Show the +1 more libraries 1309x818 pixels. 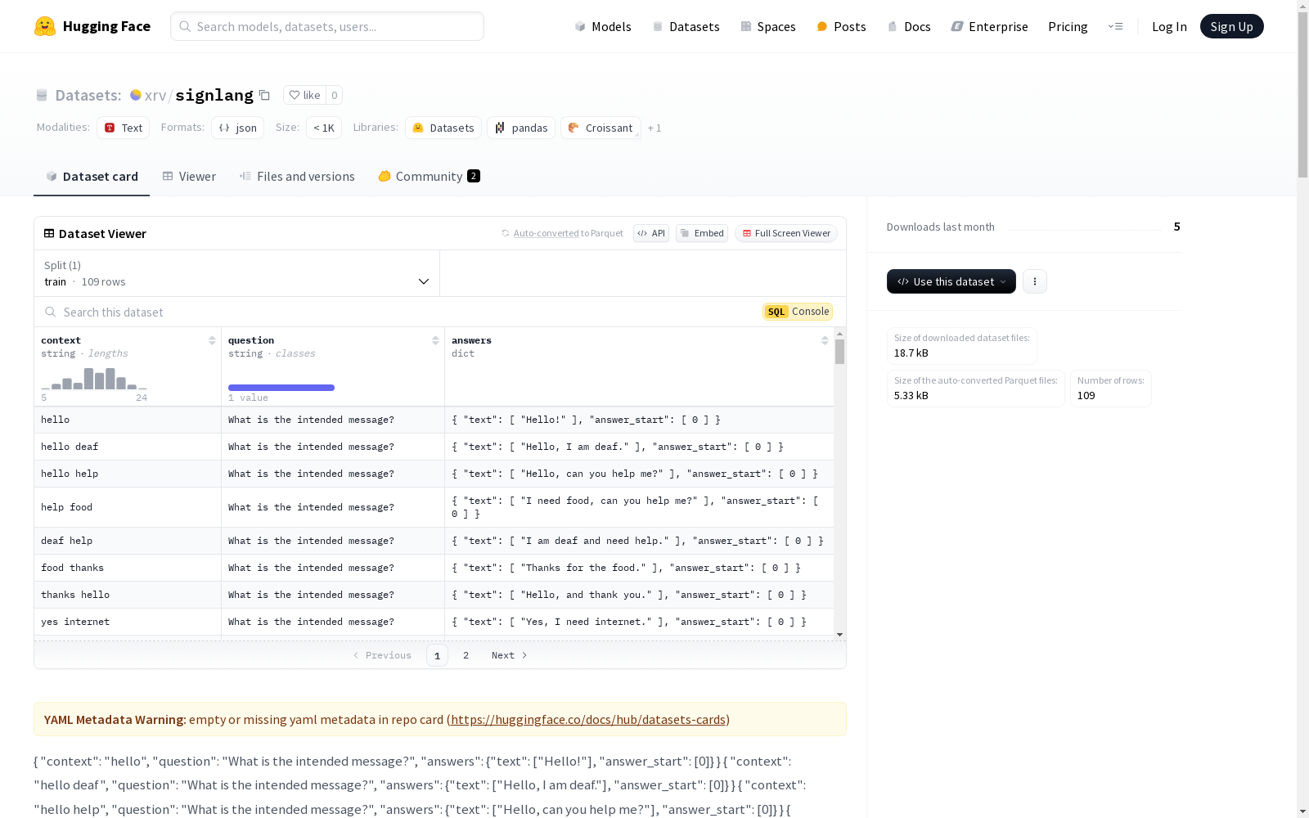pos(654,128)
